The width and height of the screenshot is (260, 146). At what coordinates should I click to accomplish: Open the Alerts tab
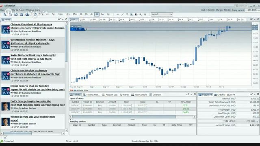point(124,94)
